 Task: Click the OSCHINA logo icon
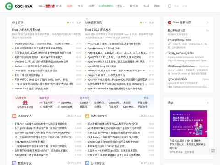point(9,6)
